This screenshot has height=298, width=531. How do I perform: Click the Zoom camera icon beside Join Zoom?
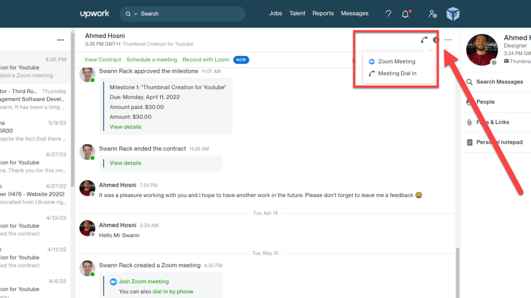pos(113,282)
